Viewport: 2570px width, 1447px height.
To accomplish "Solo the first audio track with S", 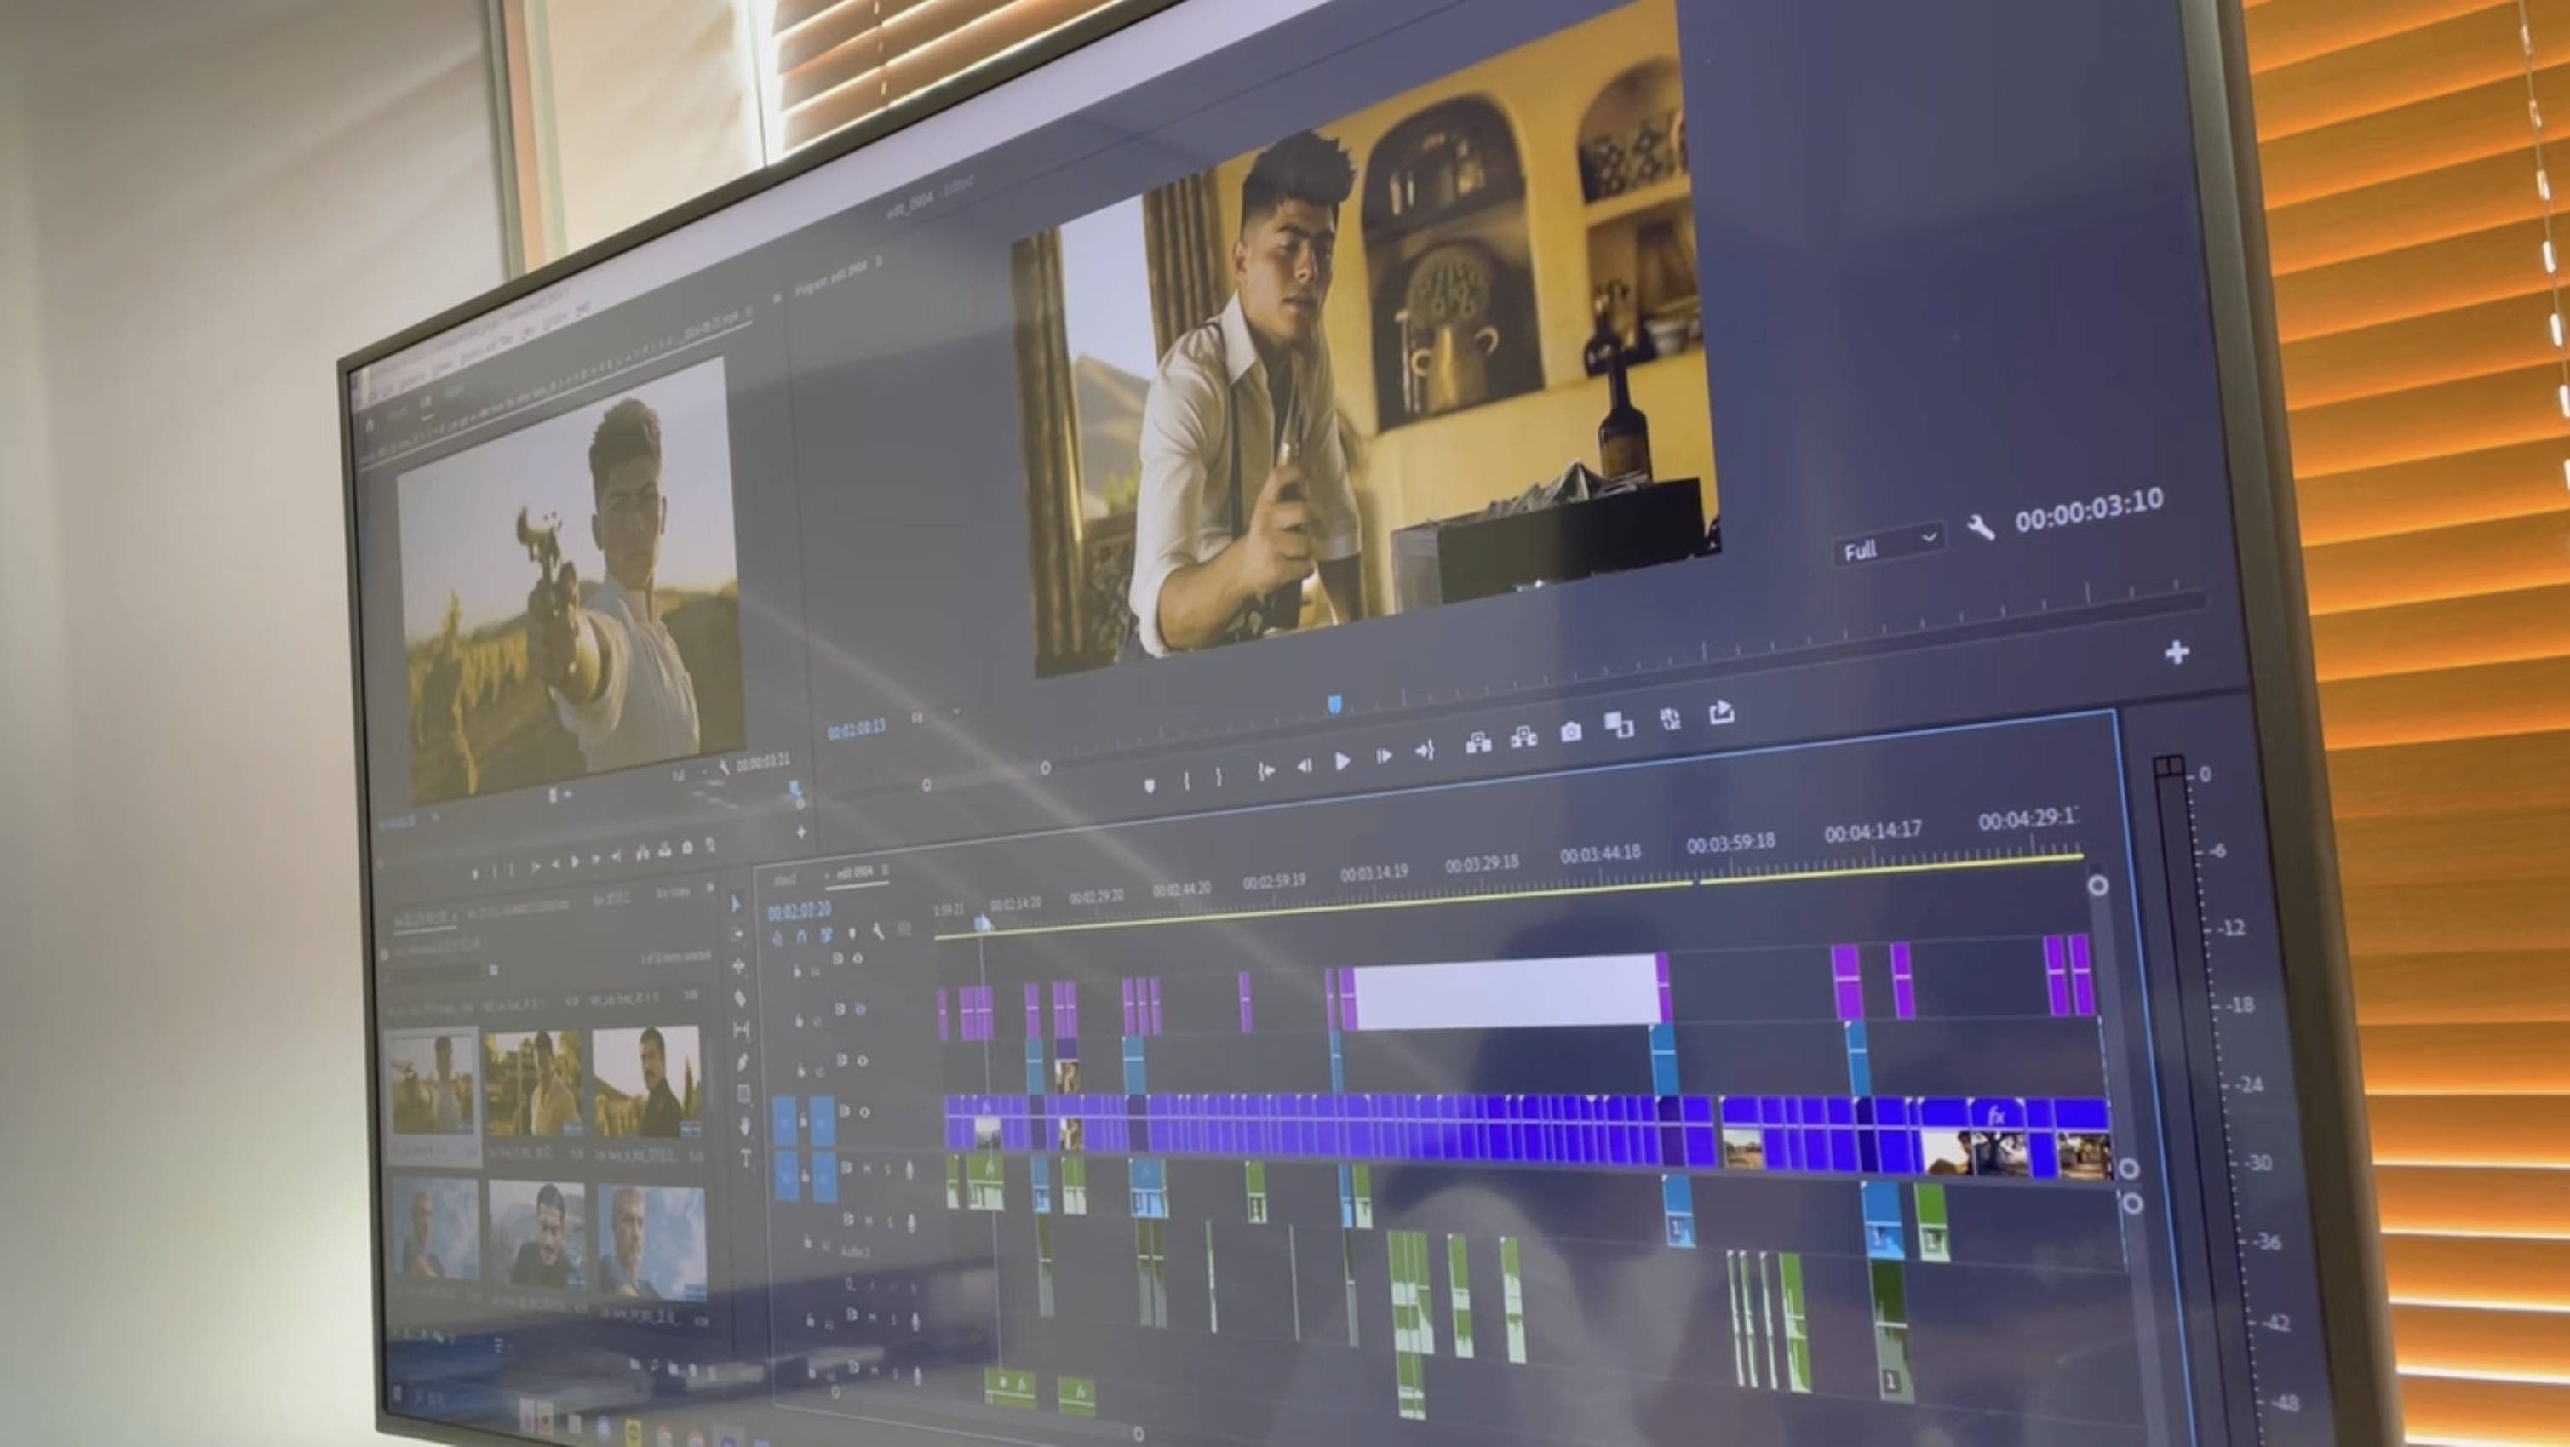I will tap(888, 1169).
